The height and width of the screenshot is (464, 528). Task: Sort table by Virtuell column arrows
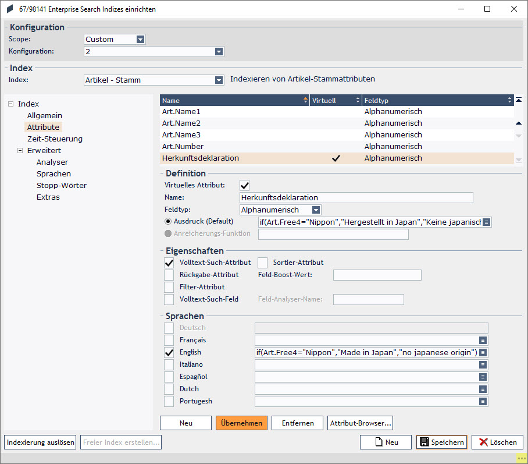pos(358,100)
